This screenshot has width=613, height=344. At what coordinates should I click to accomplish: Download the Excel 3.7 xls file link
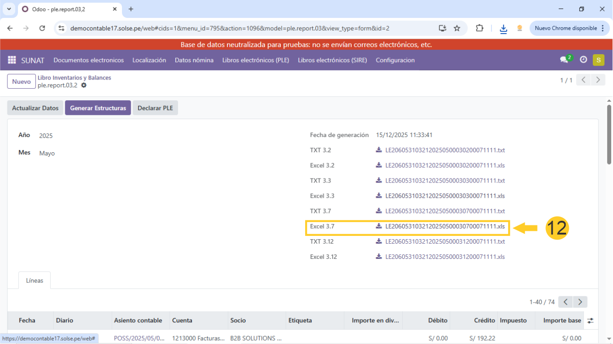coord(445,226)
